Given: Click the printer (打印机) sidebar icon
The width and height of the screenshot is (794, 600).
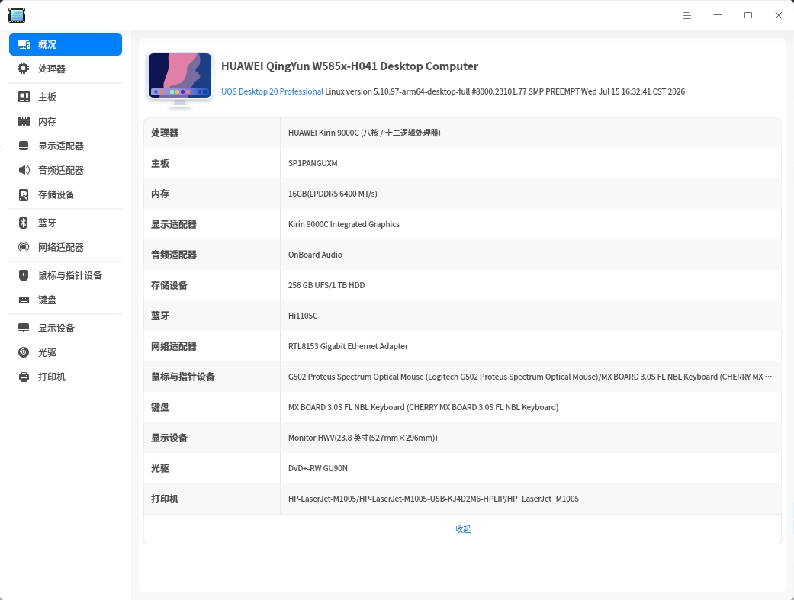Looking at the screenshot, I should tap(24, 377).
